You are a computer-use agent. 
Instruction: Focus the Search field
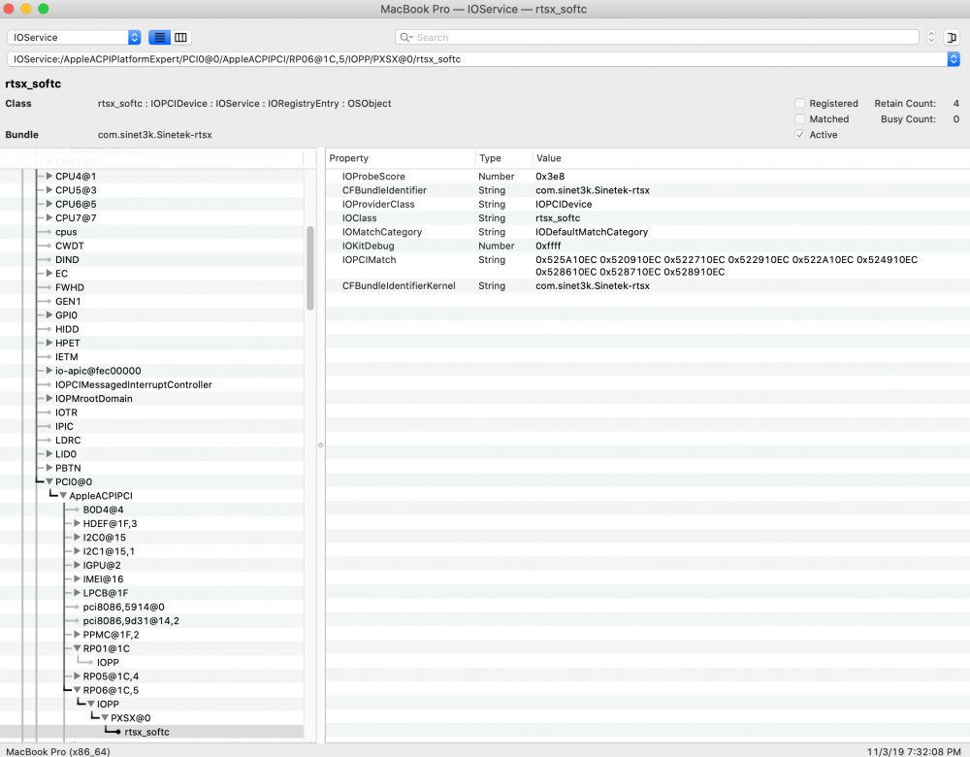pyautogui.click(x=657, y=37)
